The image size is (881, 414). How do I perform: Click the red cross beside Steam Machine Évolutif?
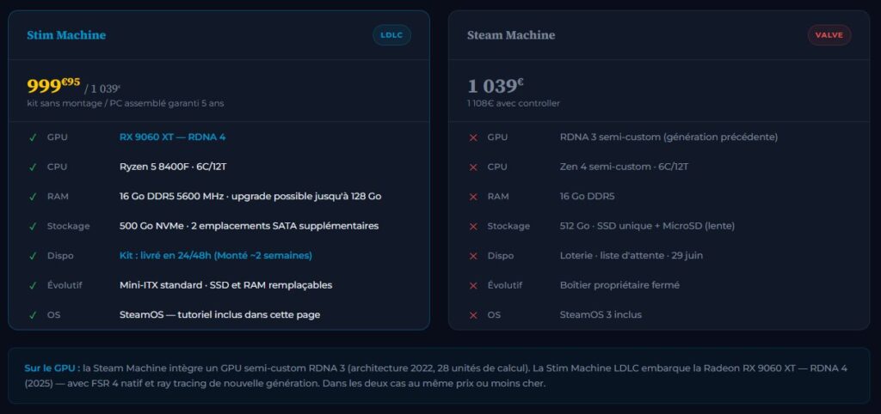(473, 285)
